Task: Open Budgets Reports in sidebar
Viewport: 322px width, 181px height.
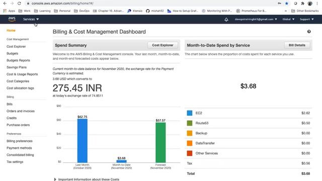Action: point(18,60)
